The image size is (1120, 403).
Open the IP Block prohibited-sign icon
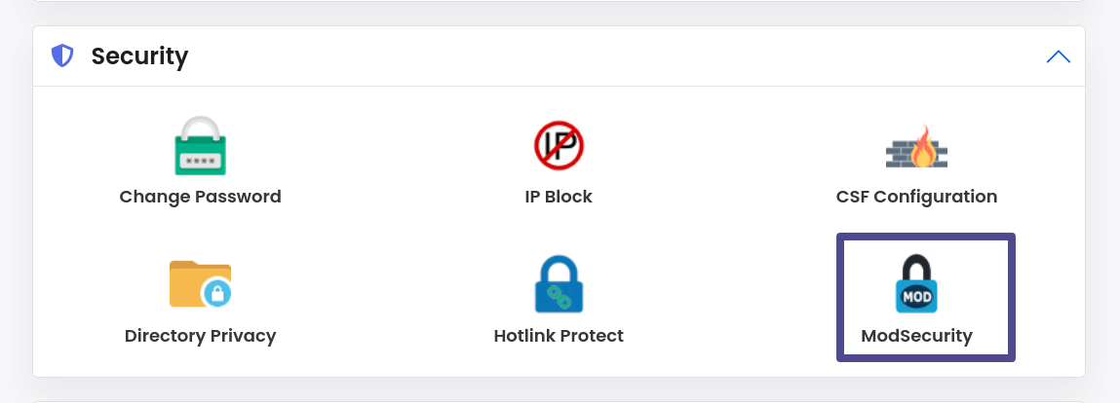click(559, 145)
